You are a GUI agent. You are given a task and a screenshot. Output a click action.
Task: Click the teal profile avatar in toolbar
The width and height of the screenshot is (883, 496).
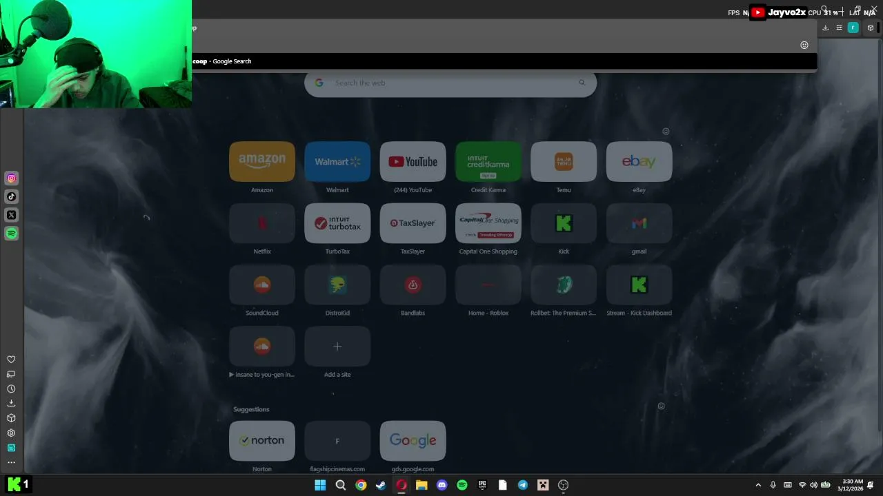[853, 28]
